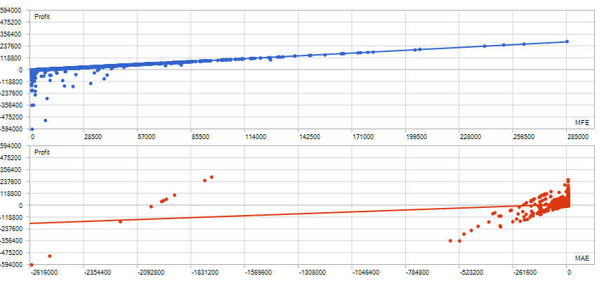
Task: Click the MFE axis label in blue chart
Action: [x=582, y=123]
